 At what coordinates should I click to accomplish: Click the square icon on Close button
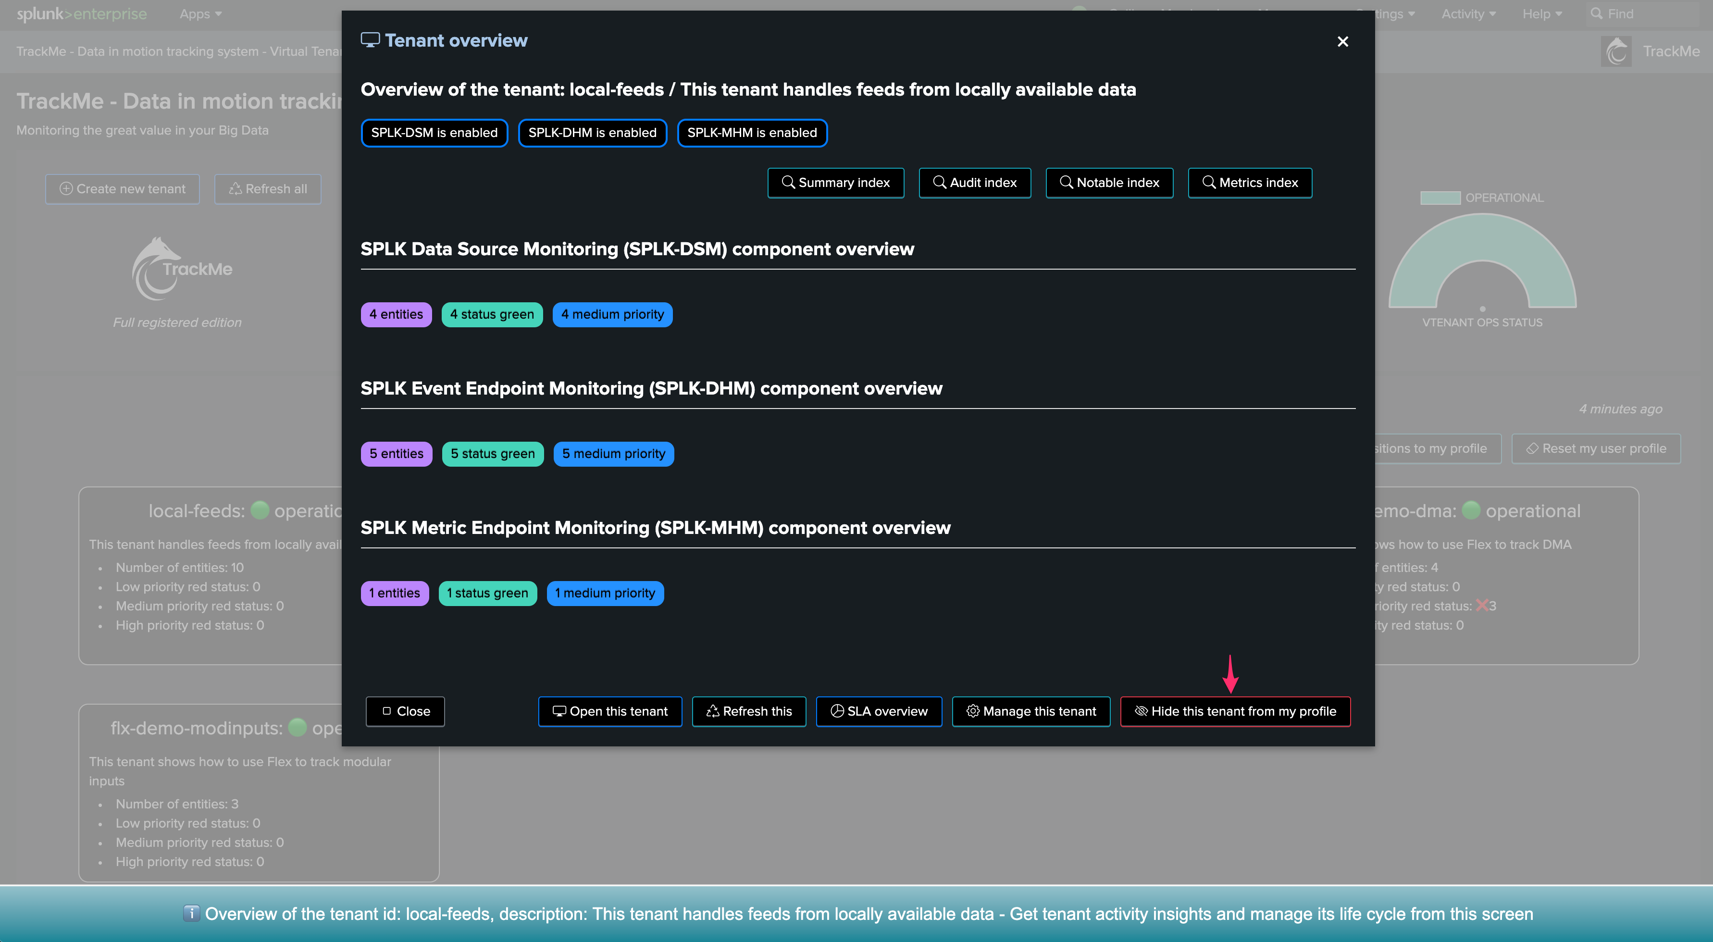386,711
